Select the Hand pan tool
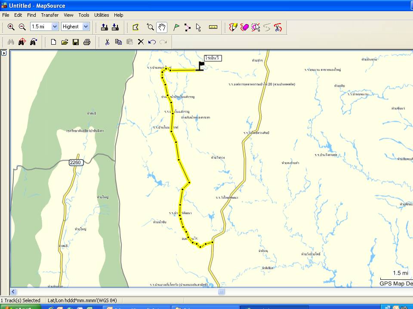The width and height of the screenshot is (413, 309). pos(161,27)
